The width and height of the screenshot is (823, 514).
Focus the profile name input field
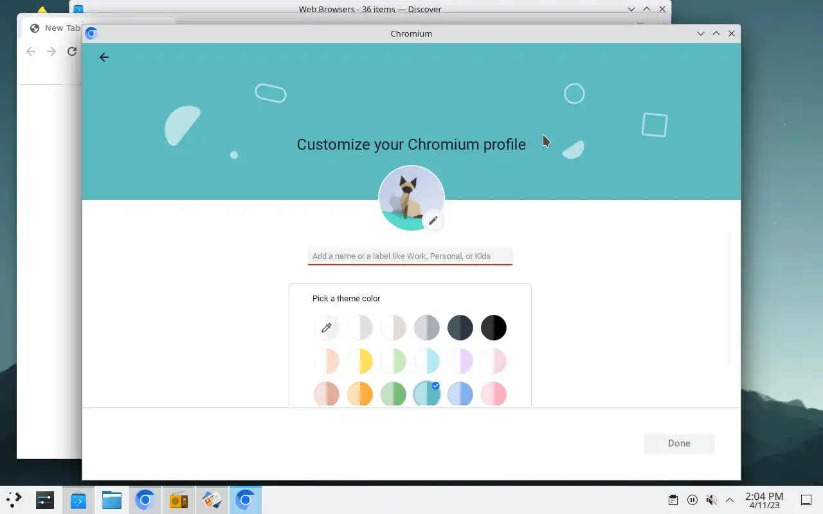[x=410, y=256]
